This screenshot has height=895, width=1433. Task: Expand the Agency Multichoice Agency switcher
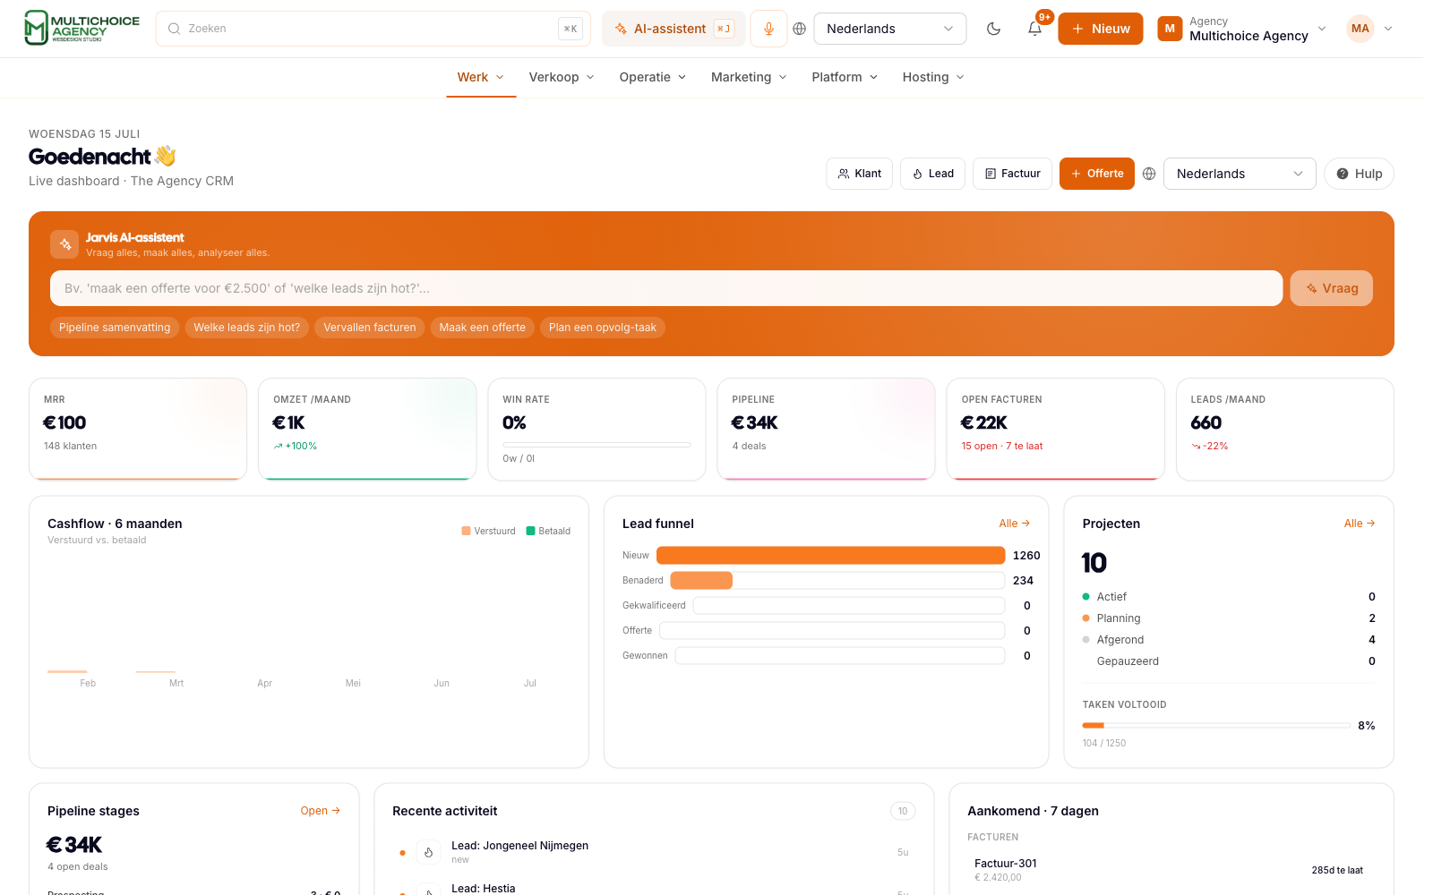click(1242, 29)
